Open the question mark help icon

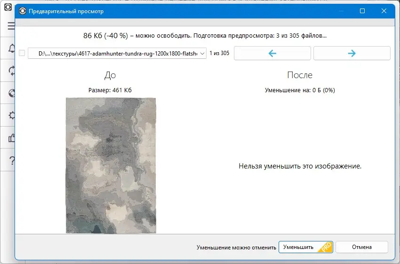click(x=12, y=160)
